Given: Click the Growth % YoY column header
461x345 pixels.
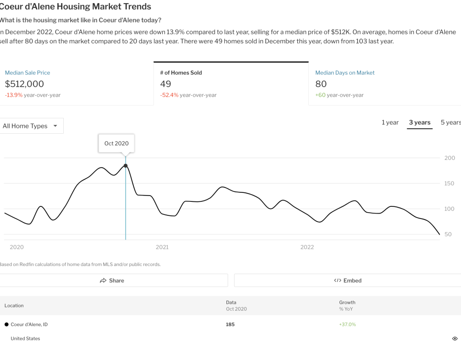Looking at the screenshot, I should click(x=347, y=305).
